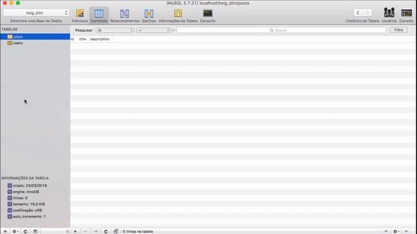Open Informações da Tabela view
The image size is (417, 234).
tap(178, 16)
